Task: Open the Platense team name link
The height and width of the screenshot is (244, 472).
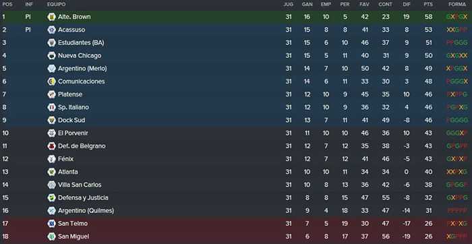Action: pyautogui.click(x=70, y=94)
